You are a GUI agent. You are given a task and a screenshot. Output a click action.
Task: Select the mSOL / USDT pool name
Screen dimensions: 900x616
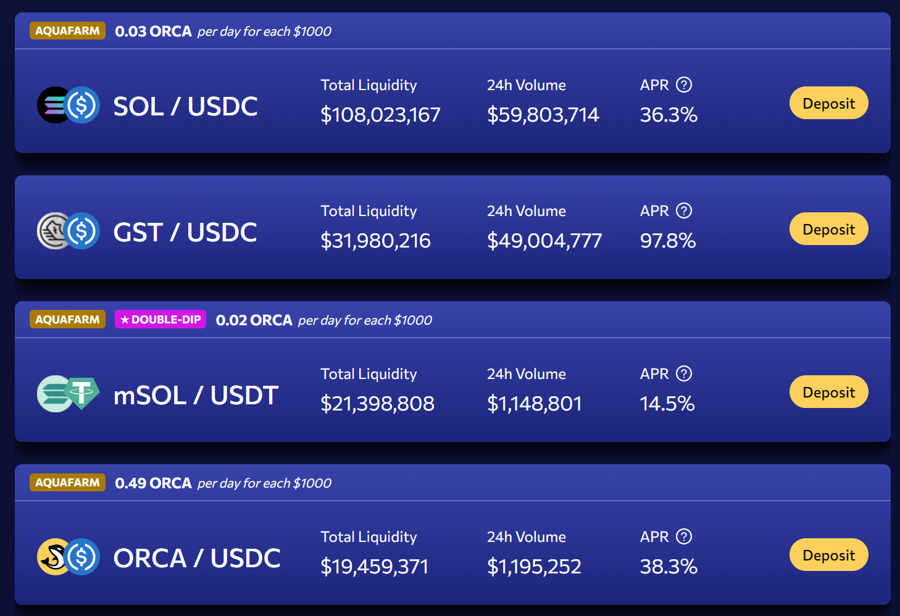point(196,395)
